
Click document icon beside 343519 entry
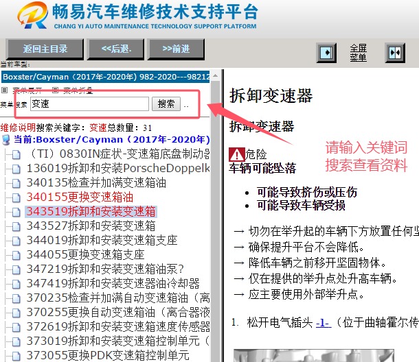coord(16,213)
